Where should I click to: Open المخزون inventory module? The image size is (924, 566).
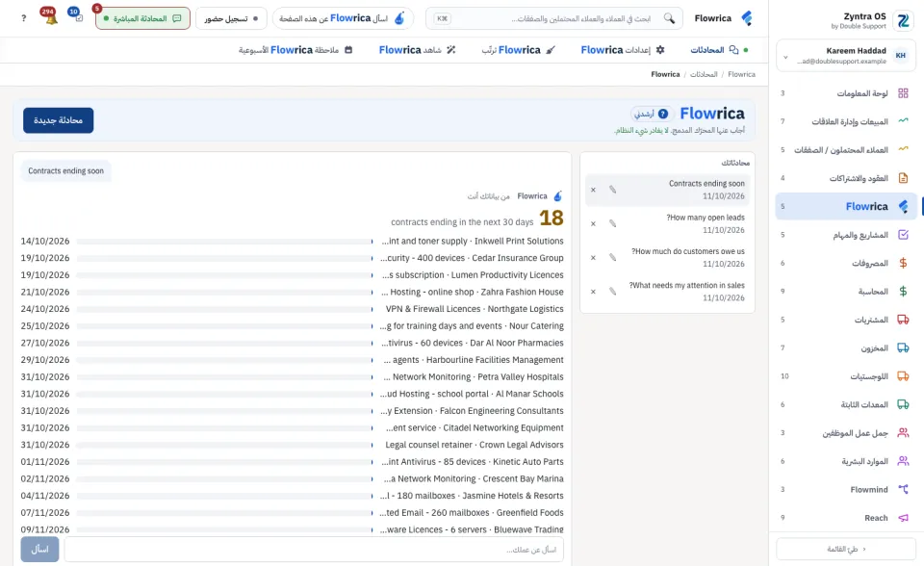(x=846, y=347)
